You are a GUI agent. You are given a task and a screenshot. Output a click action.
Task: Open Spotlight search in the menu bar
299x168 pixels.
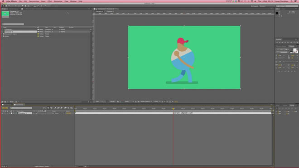click(x=291, y=1)
